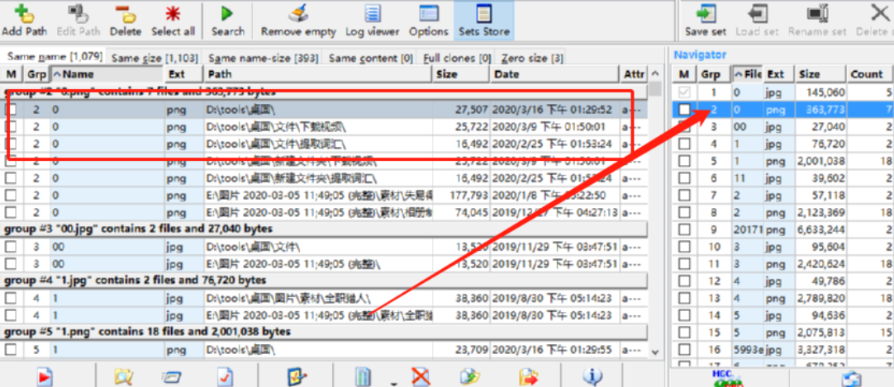Tick checkbox for 00.jpg in E:\图片 path
The height and width of the screenshot is (387, 894).
tap(11, 264)
